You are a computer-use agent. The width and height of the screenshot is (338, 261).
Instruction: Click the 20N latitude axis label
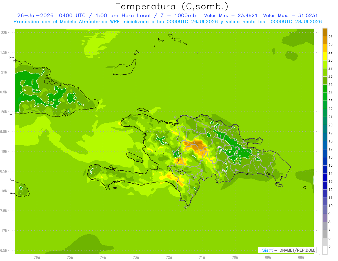coord(5,112)
